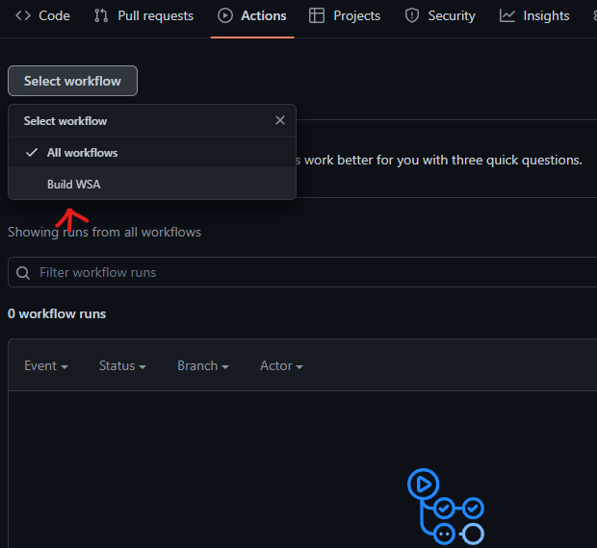Select the Build WSA workflow
This screenshot has height=548, width=597.
(x=152, y=185)
